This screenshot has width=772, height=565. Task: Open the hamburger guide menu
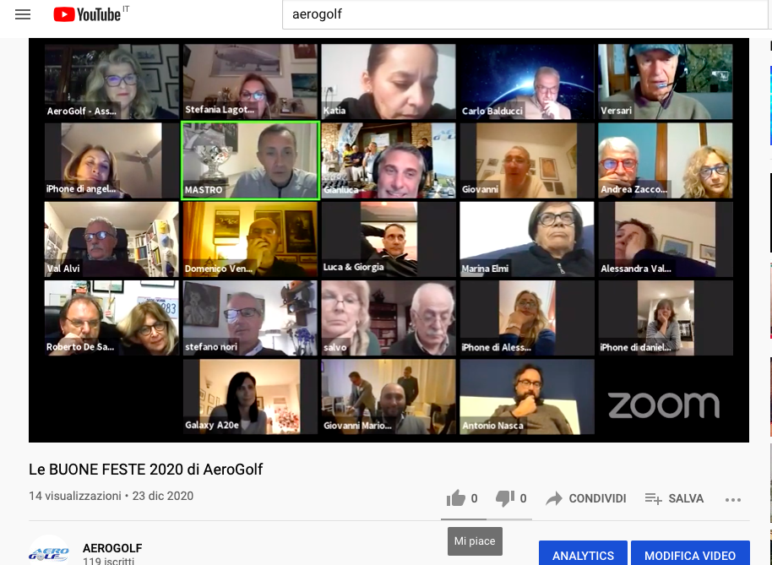coord(23,14)
